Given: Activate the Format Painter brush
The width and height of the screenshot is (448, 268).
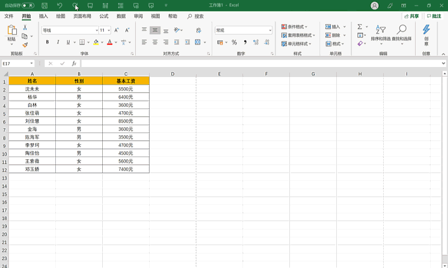Looking at the screenshot, I should (x=25, y=45).
